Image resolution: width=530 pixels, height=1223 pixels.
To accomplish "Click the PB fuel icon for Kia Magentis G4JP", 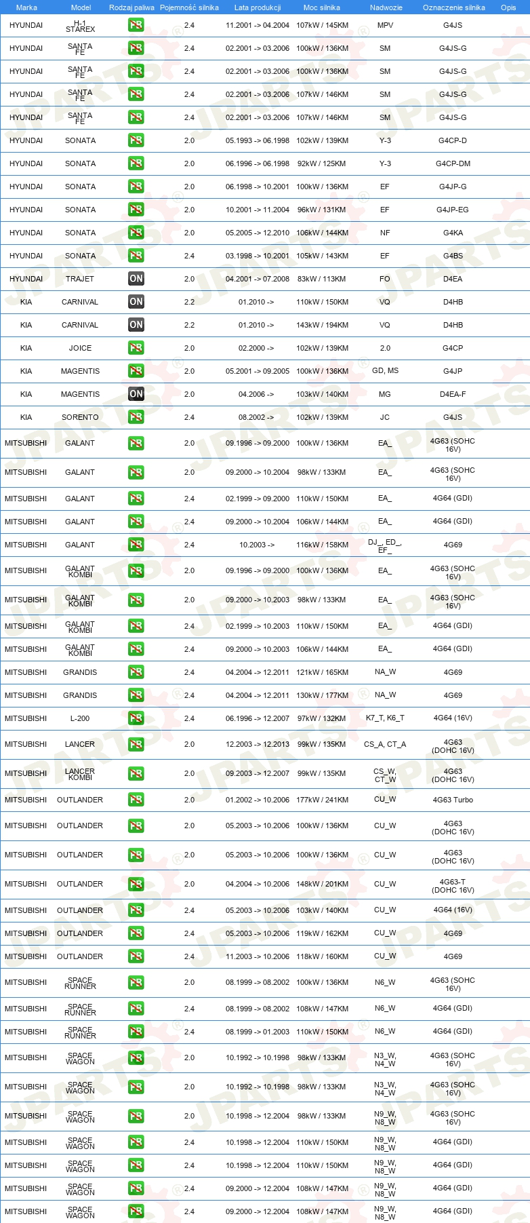I will 136,371.
